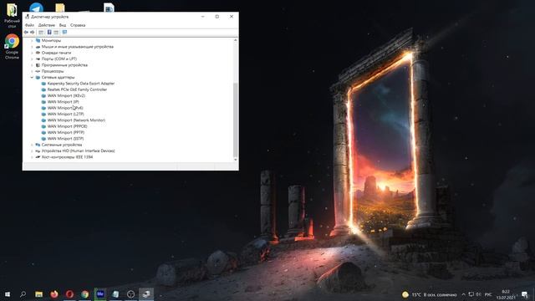Click the Мониторы label
This screenshot has height=301, width=535.
(51, 41)
